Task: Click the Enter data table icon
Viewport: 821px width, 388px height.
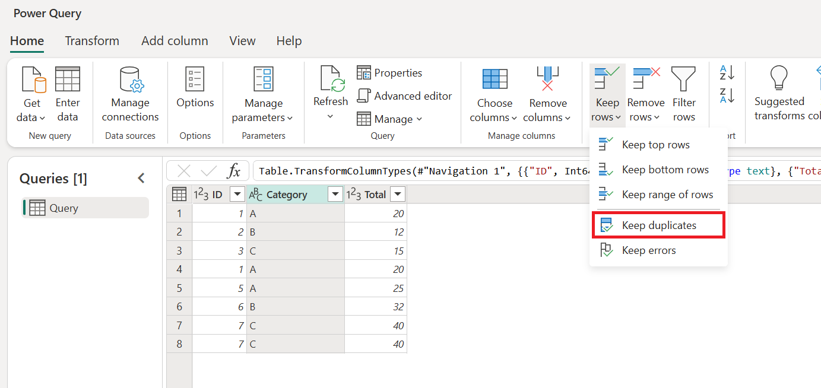Action: (x=68, y=79)
